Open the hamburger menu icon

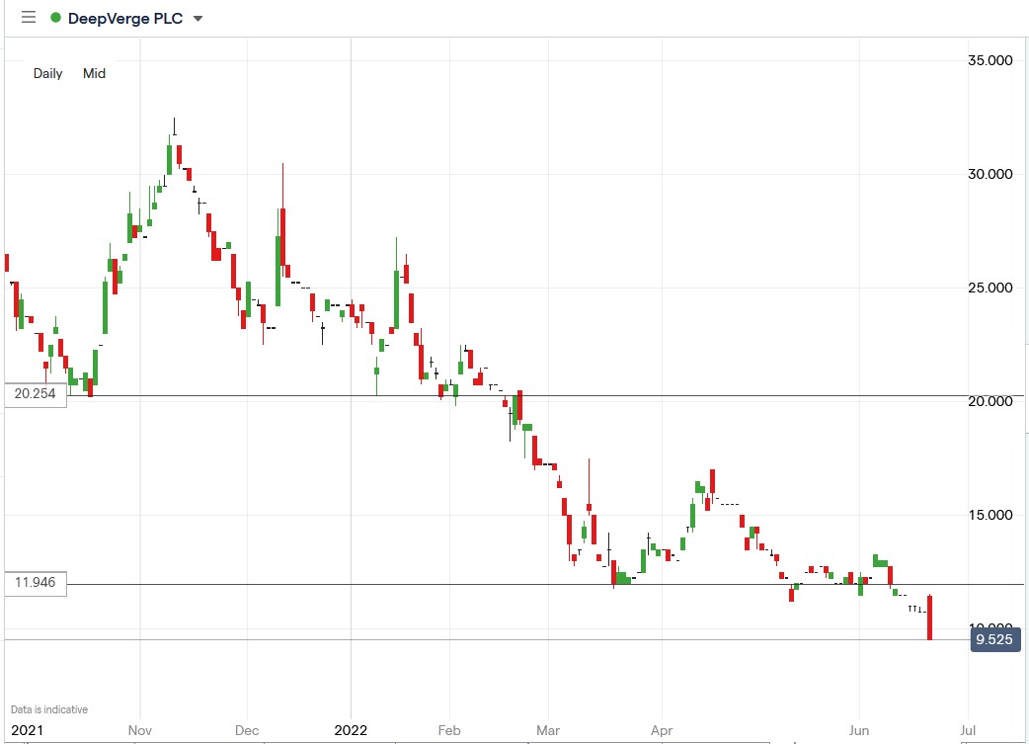pos(29,18)
